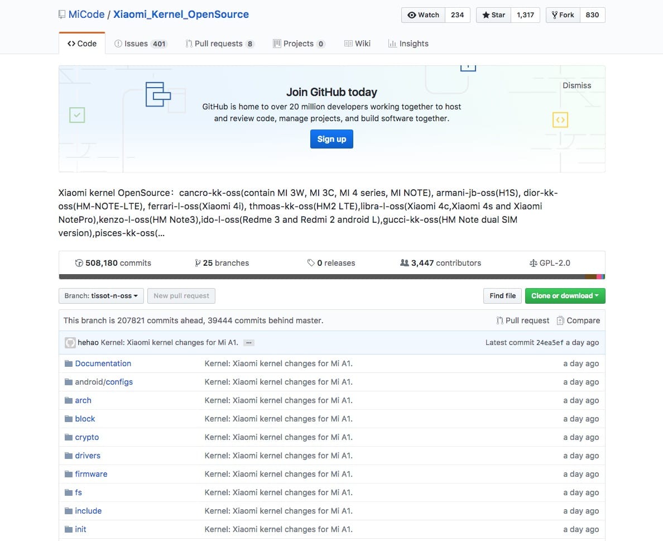This screenshot has width=663, height=541.
Task: Open the GPL-2.0 license link
Action: tap(550, 263)
